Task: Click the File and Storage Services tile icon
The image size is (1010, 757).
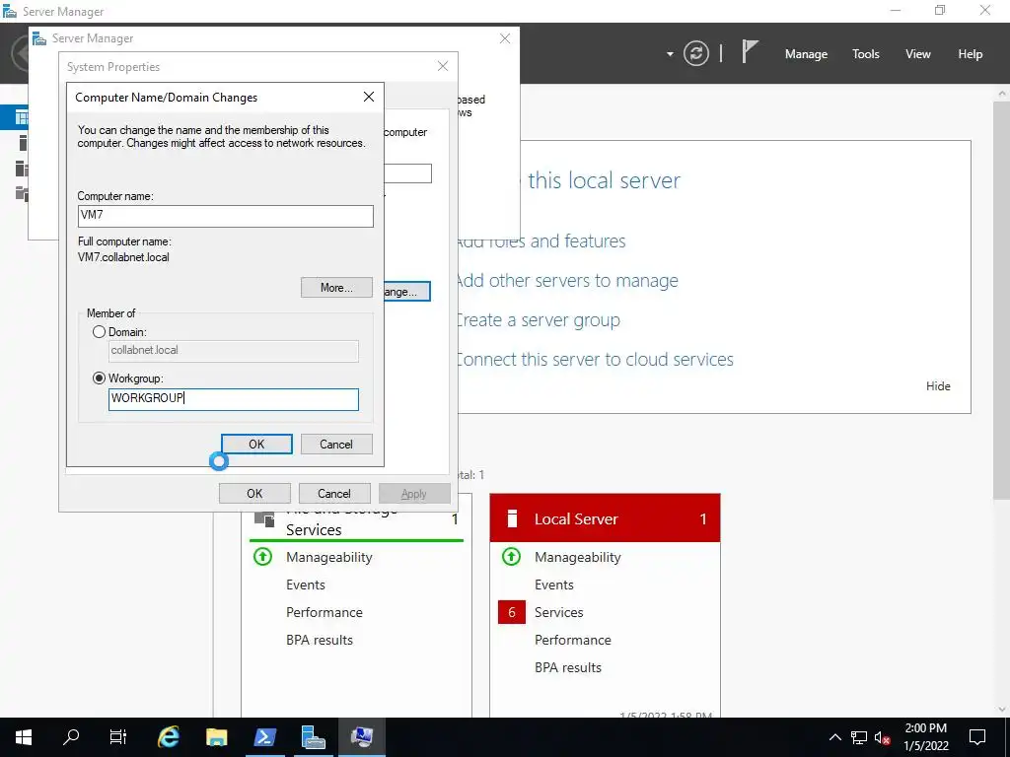Action: click(x=264, y=518)
